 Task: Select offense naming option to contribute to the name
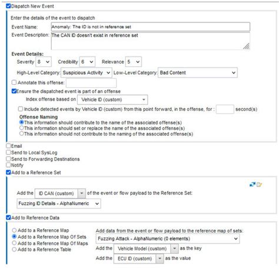click(x=22, y=123)
